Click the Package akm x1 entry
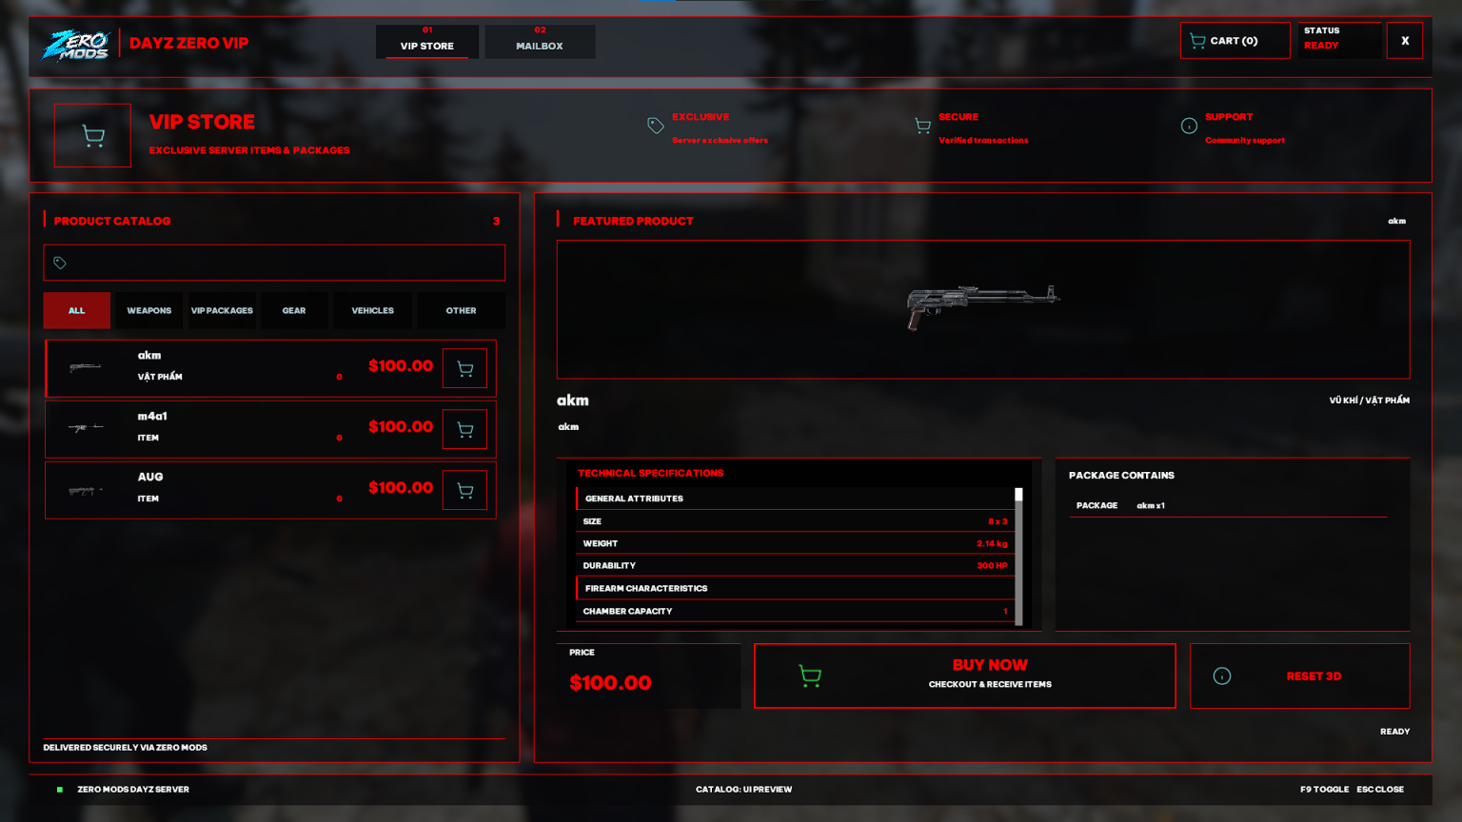 click(x=1227, y=506)
